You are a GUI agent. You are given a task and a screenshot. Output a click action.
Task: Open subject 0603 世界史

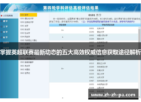(x=25, y=73)
